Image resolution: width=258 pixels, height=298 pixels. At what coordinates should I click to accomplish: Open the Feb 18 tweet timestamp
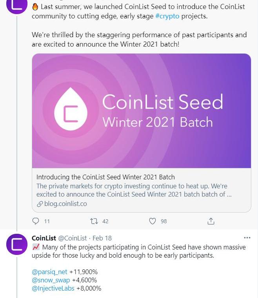pyautogui.click(x=102, y=238)
